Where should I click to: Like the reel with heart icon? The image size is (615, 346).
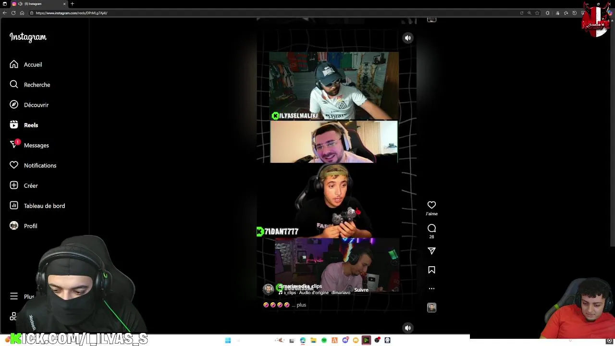(x=431, y=205)
